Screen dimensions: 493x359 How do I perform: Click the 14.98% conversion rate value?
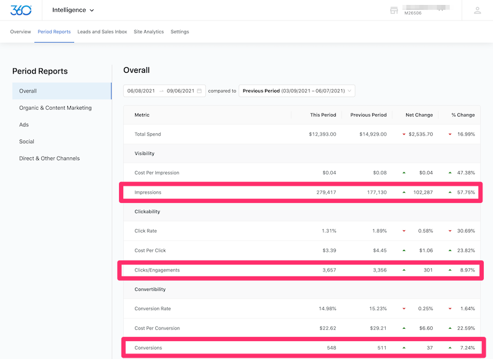tap(327, 308)
